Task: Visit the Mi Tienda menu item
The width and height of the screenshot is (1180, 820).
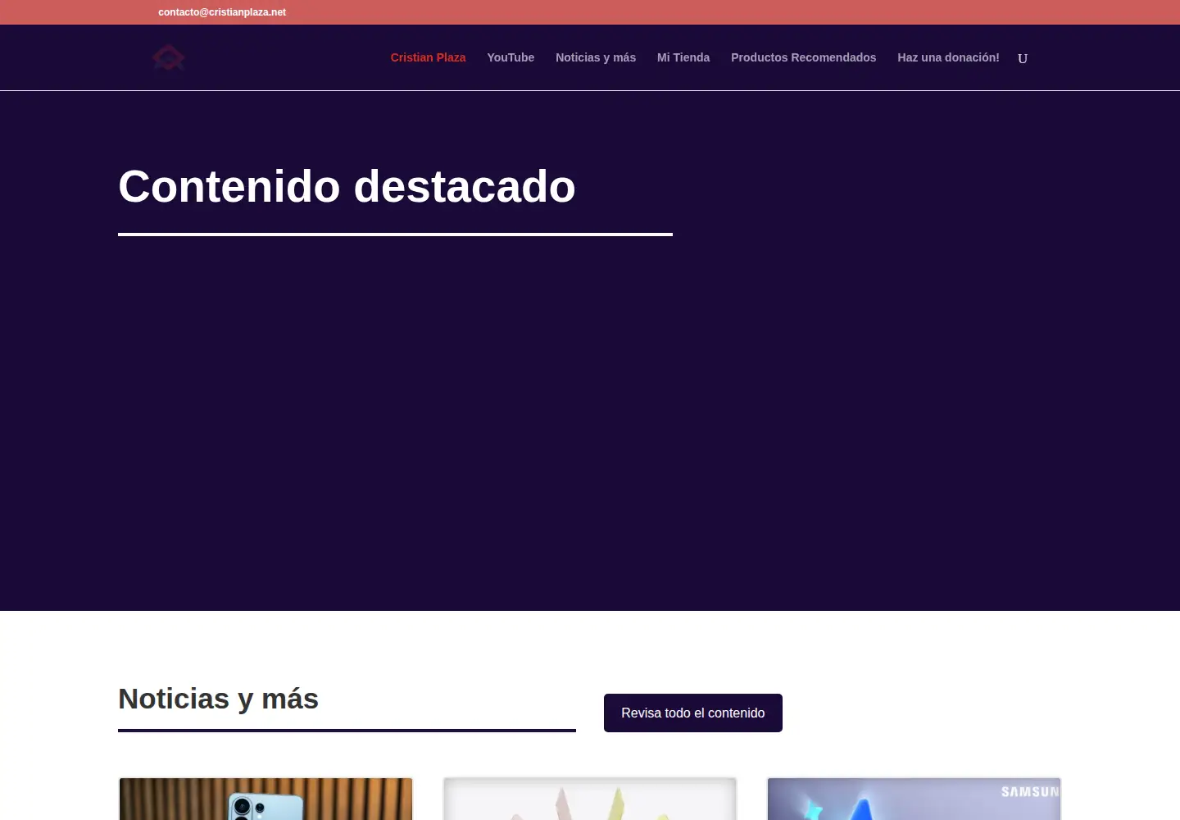Action: (x=683, y=57)
